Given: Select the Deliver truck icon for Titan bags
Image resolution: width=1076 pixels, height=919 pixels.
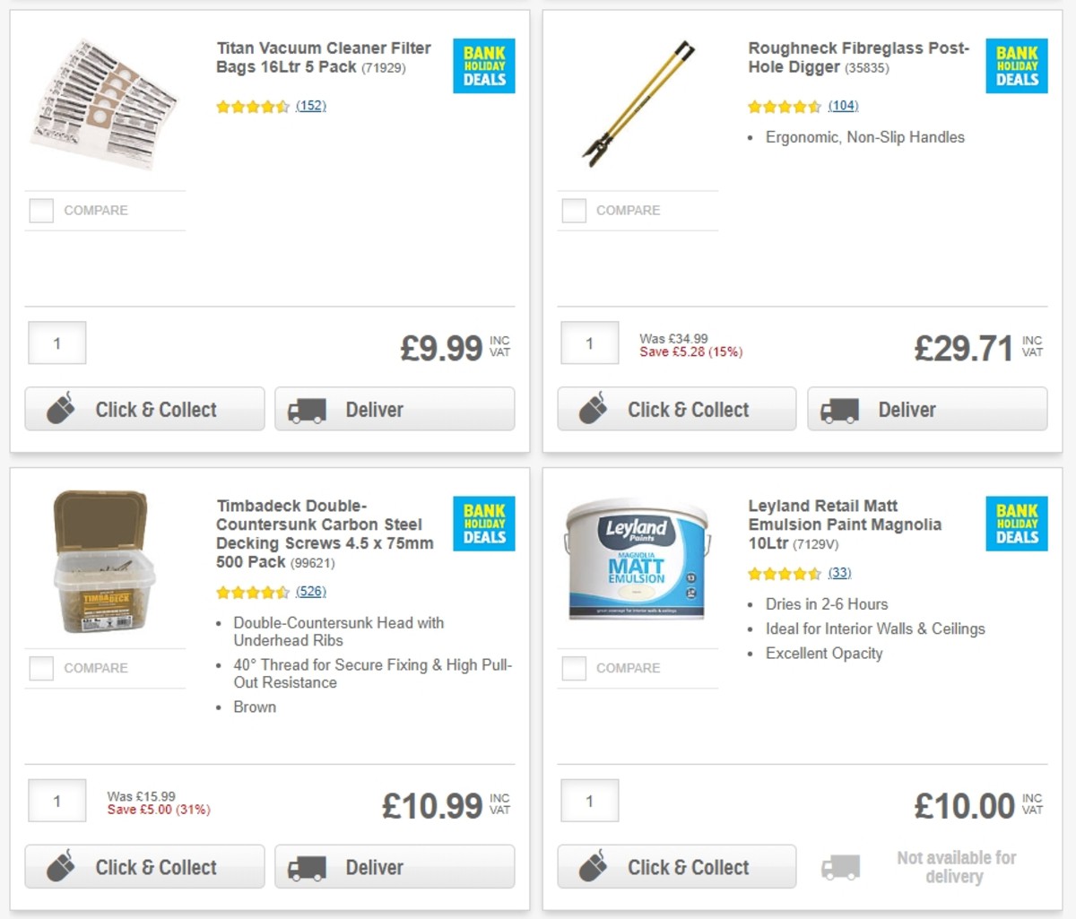Looking at the screenshot, I should pyautogui.click(x=308, y=410).
